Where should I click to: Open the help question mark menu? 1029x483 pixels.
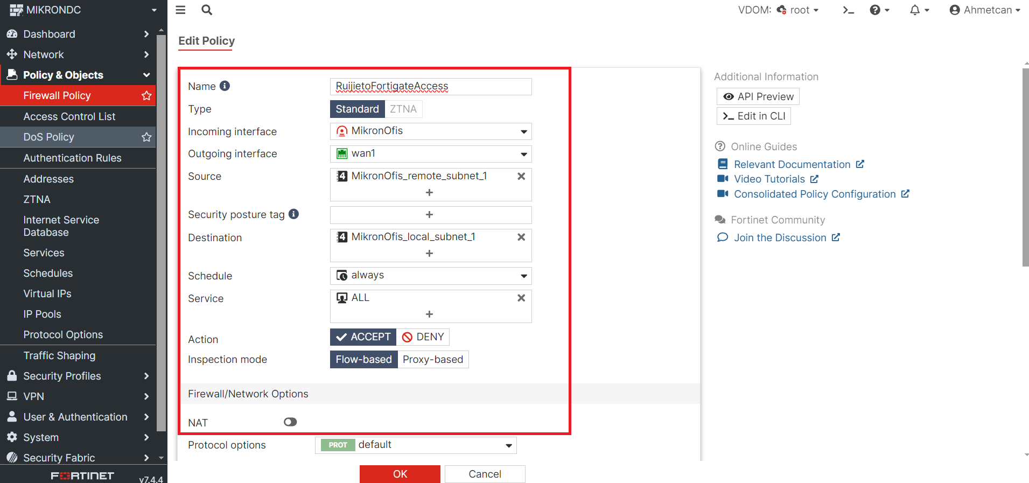(879, 10)
